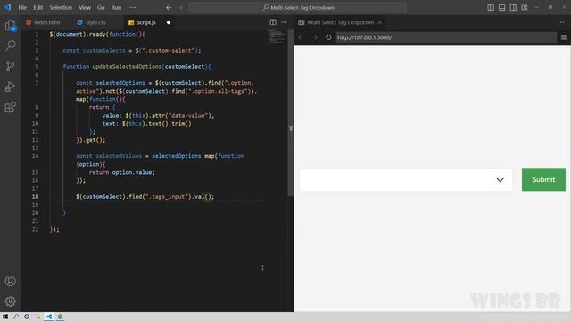Expand the overflow menu ellipsis in menu bar

[x=133, y=8]
